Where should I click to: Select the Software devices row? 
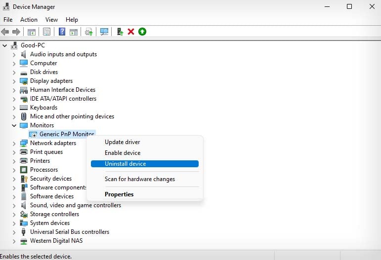tap(52, 196)
